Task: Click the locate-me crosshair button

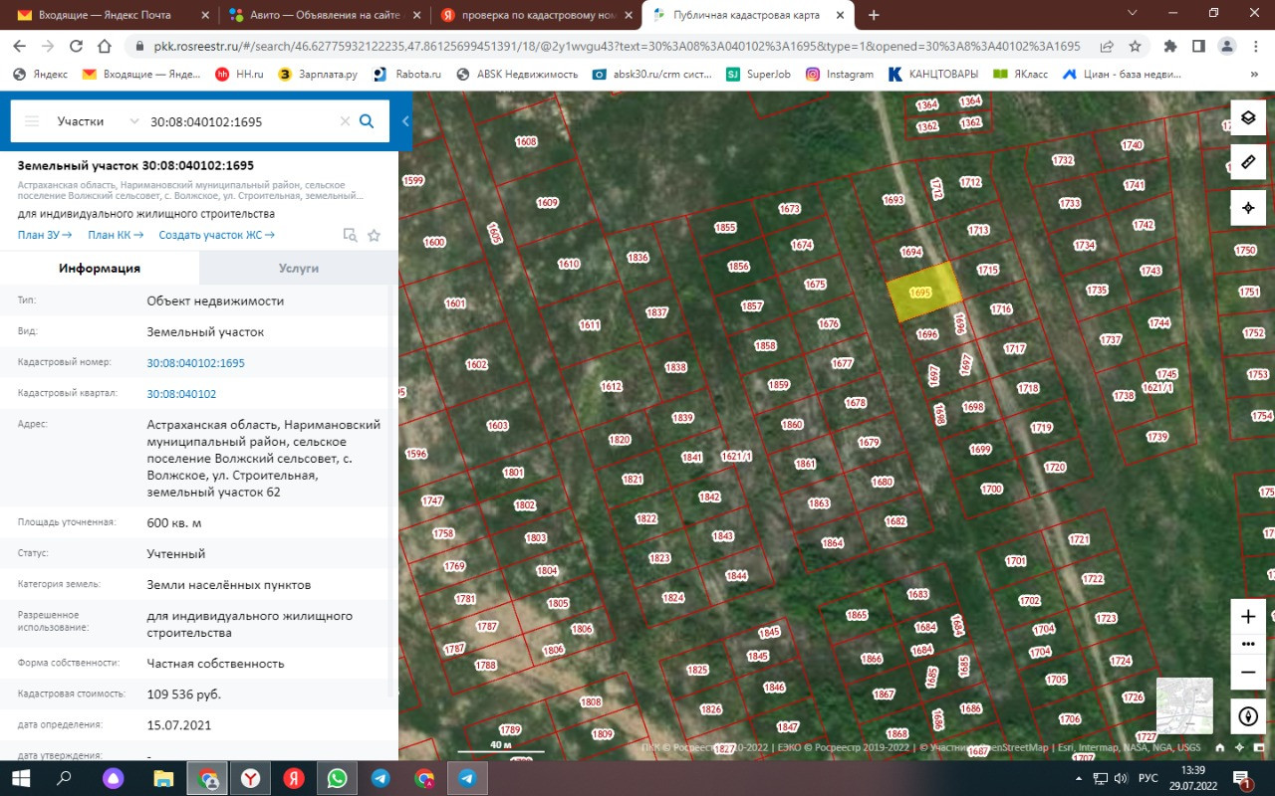Action: 1247,208
